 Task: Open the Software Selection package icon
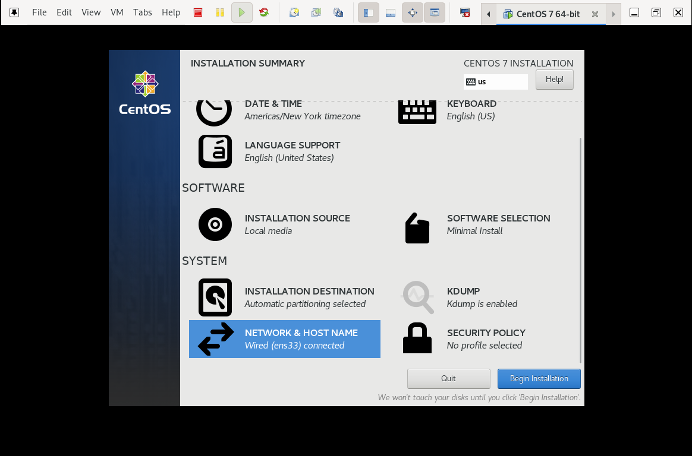(x=417, y=228)
